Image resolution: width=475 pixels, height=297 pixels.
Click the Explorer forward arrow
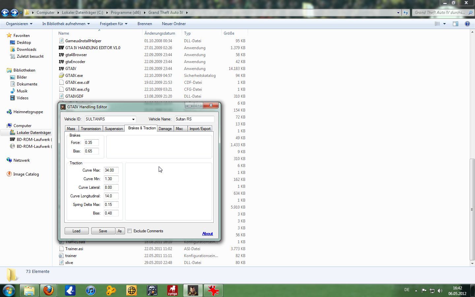pos(14,13)
